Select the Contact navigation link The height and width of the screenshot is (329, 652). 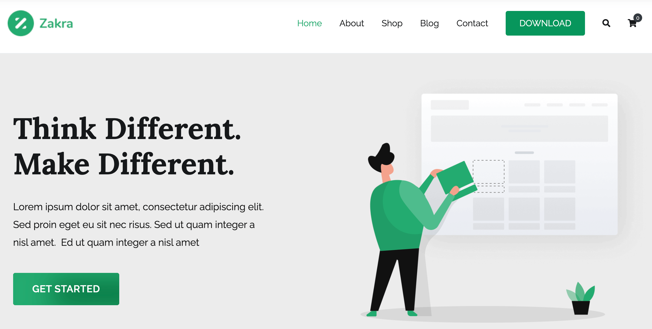pyautogui.click(x=472, y=23)
